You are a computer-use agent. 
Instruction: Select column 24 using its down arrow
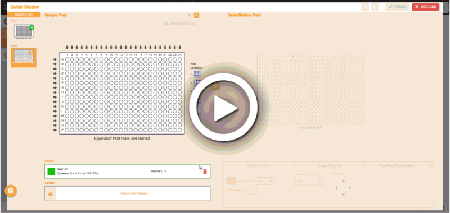tap(179, 48)
